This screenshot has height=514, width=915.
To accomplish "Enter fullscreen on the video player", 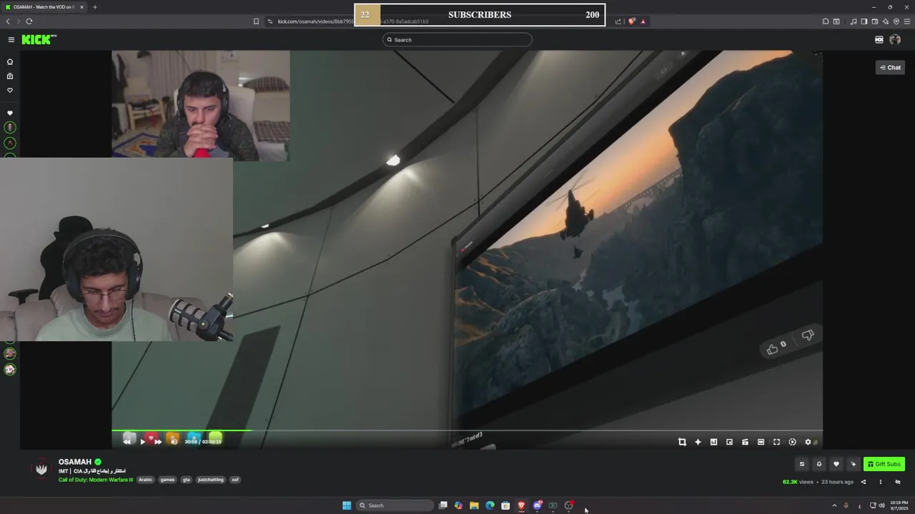I will click(776, 442).
